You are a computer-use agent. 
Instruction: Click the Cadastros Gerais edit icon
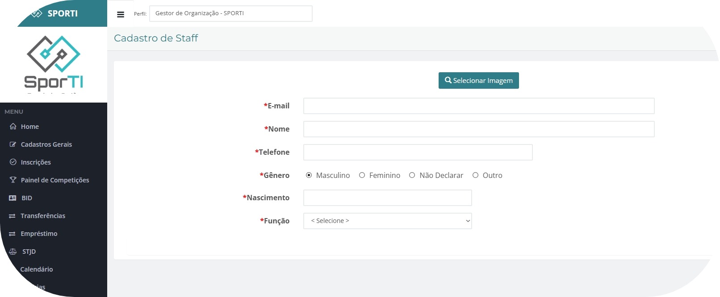click(x=13, y=144)
